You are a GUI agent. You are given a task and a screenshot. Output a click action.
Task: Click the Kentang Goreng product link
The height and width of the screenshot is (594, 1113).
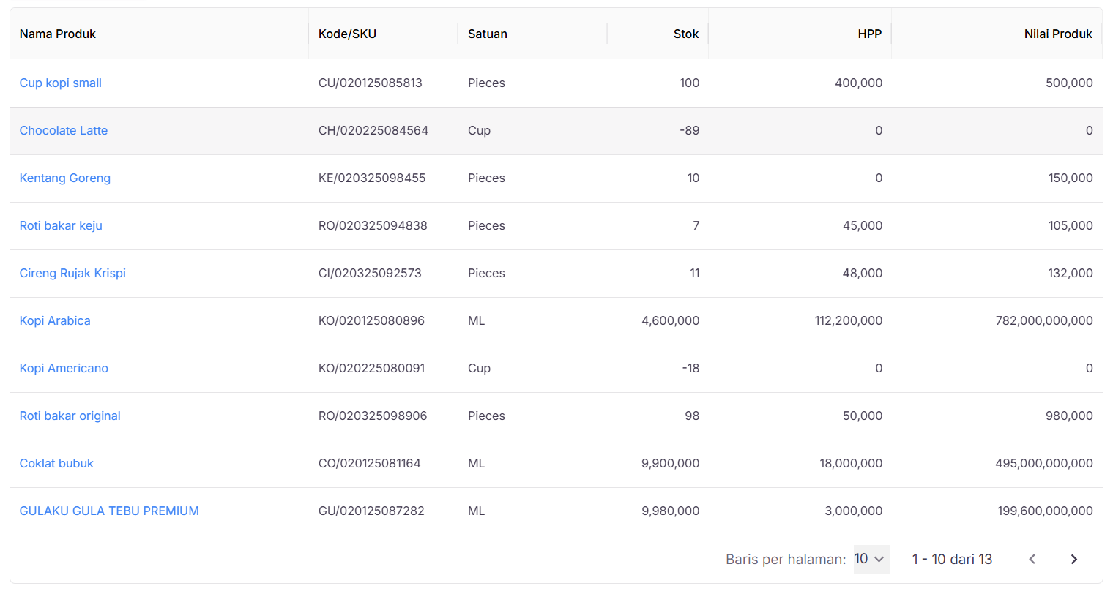[x=65, y=178]
